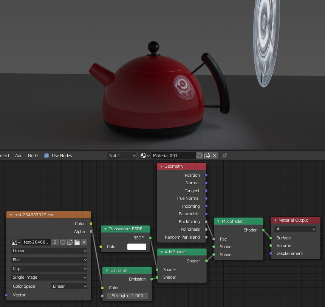Screen dimensions: 325x307
Task: Click the Material Output Volume socket
Action: [271, 246]
